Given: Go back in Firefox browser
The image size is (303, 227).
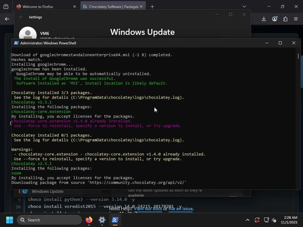Looking at the screenshot, I should [7, 19].
